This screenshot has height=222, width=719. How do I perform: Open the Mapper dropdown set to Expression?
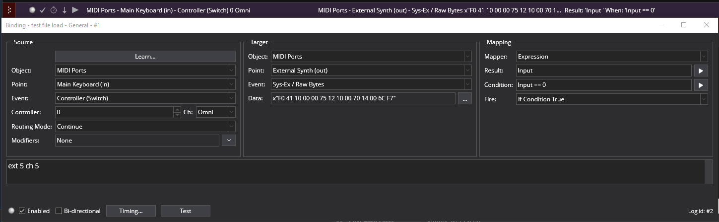(x=611, y=57)
